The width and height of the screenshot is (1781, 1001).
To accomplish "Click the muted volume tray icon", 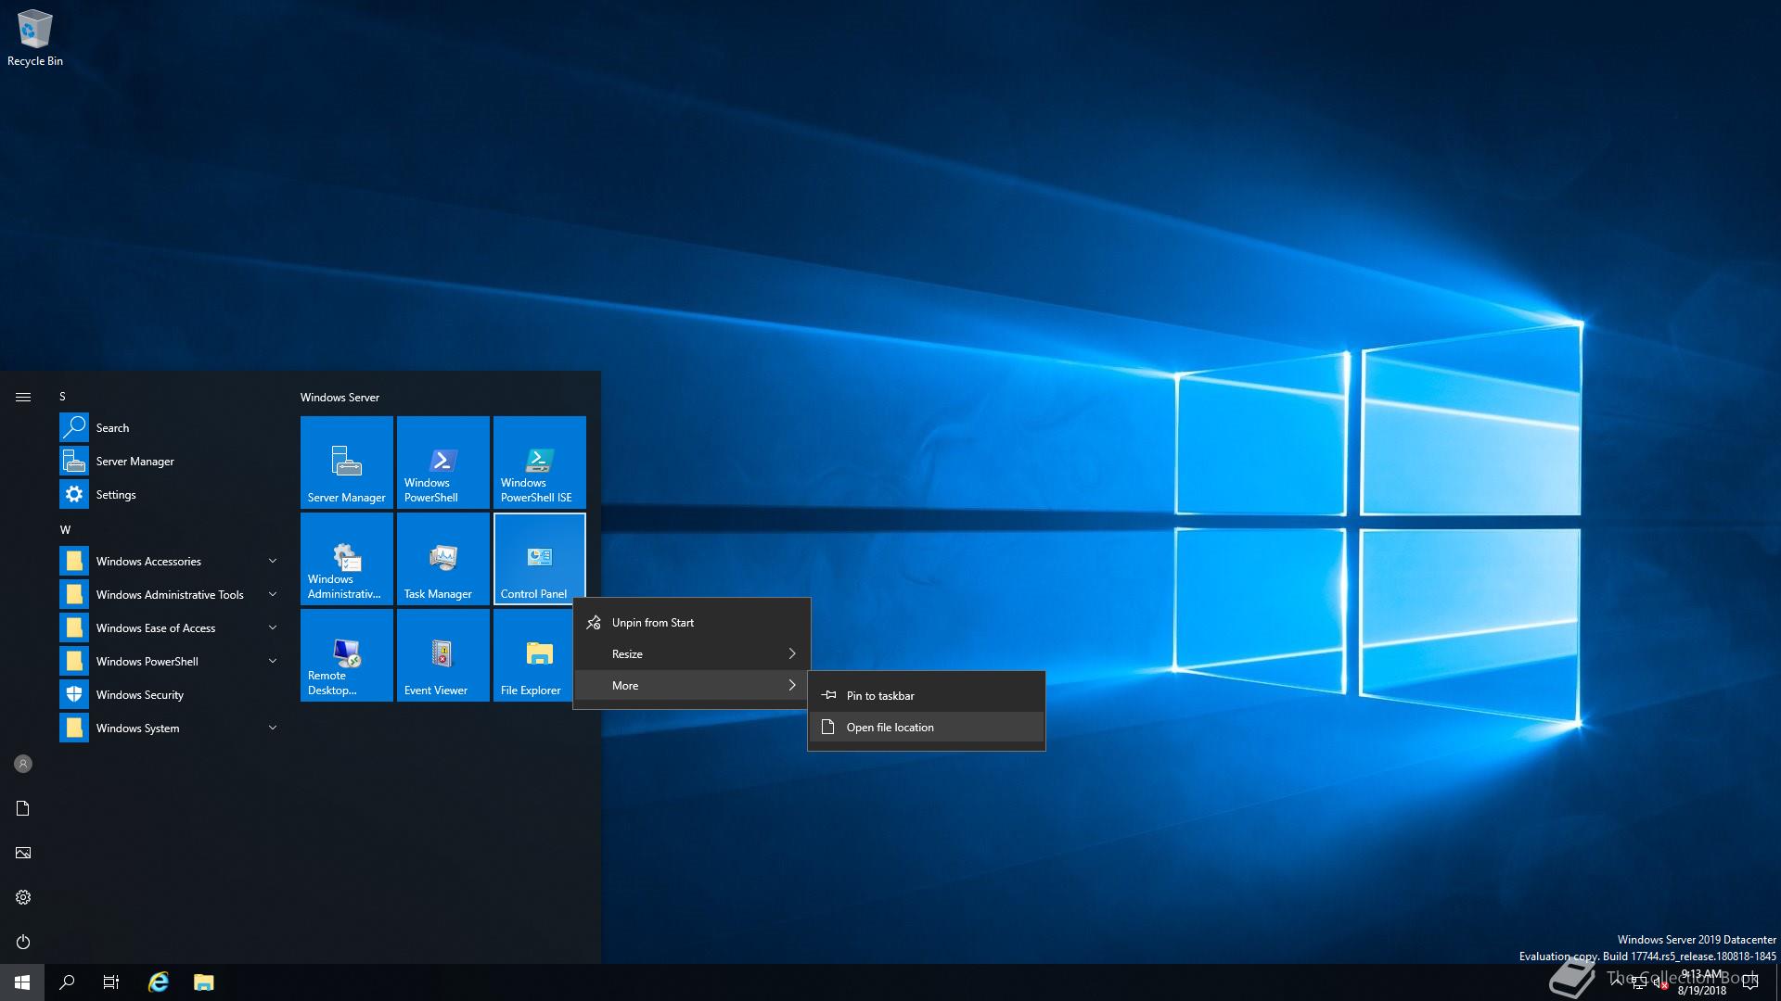I will 1661,982.
